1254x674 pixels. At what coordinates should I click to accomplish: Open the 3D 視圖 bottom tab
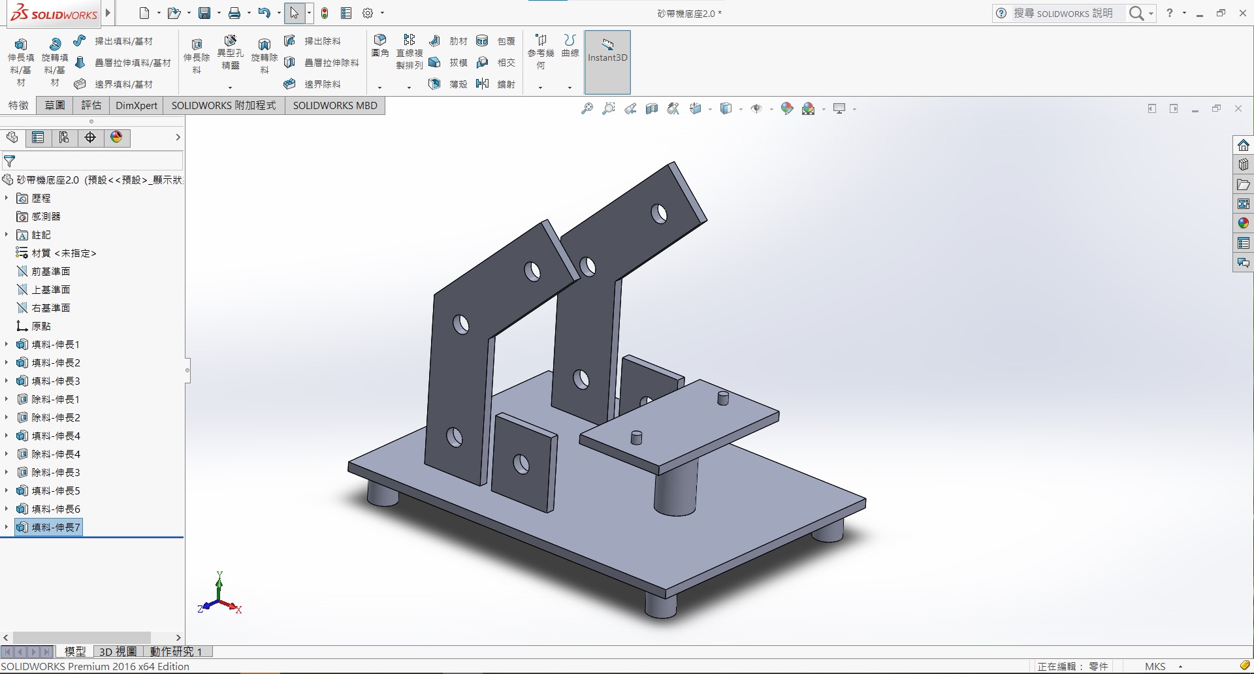pyautogui.click(x=118, y=651)
